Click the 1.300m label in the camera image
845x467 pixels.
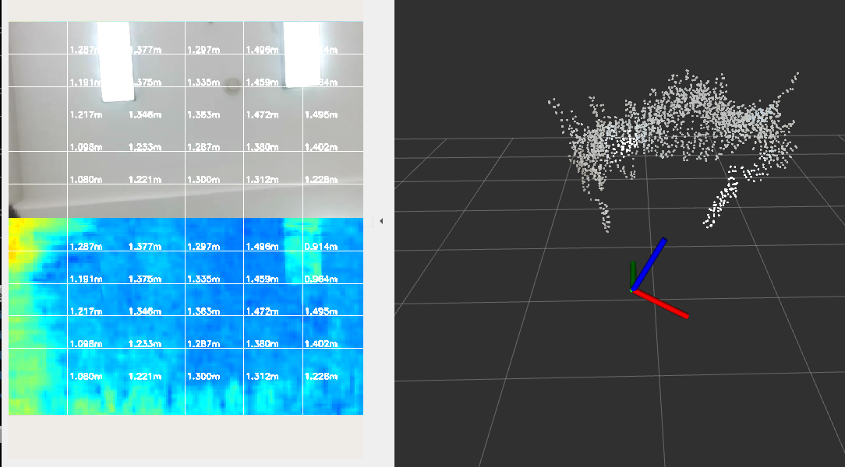point(203,180)
